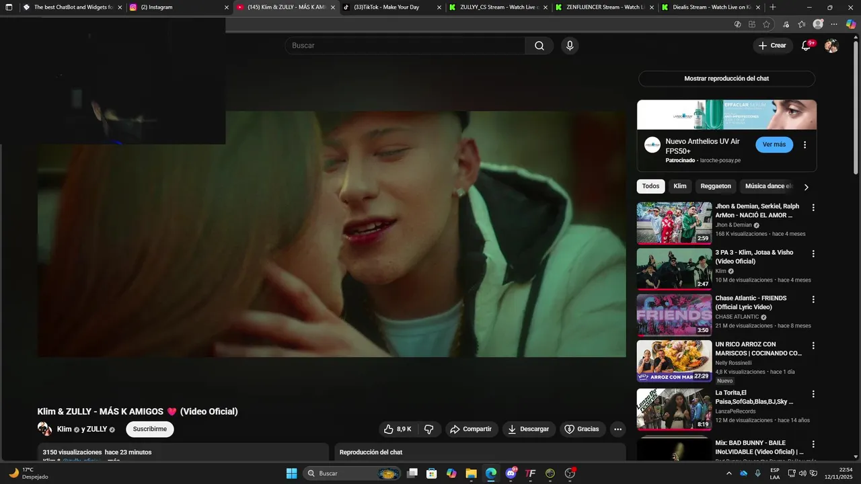The height and width of the screenshot is (484, 861).
Task: Open 3 PA 3 video thumbnail
Action: (674, 269)
